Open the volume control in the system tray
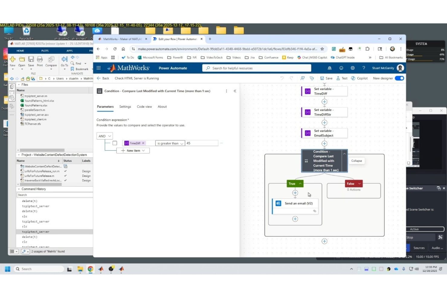This screenshot has width=447, height=298. point(417,269)
